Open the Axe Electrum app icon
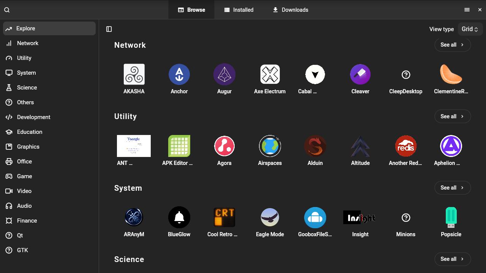486x273 pixels. (x=270, y=74)
